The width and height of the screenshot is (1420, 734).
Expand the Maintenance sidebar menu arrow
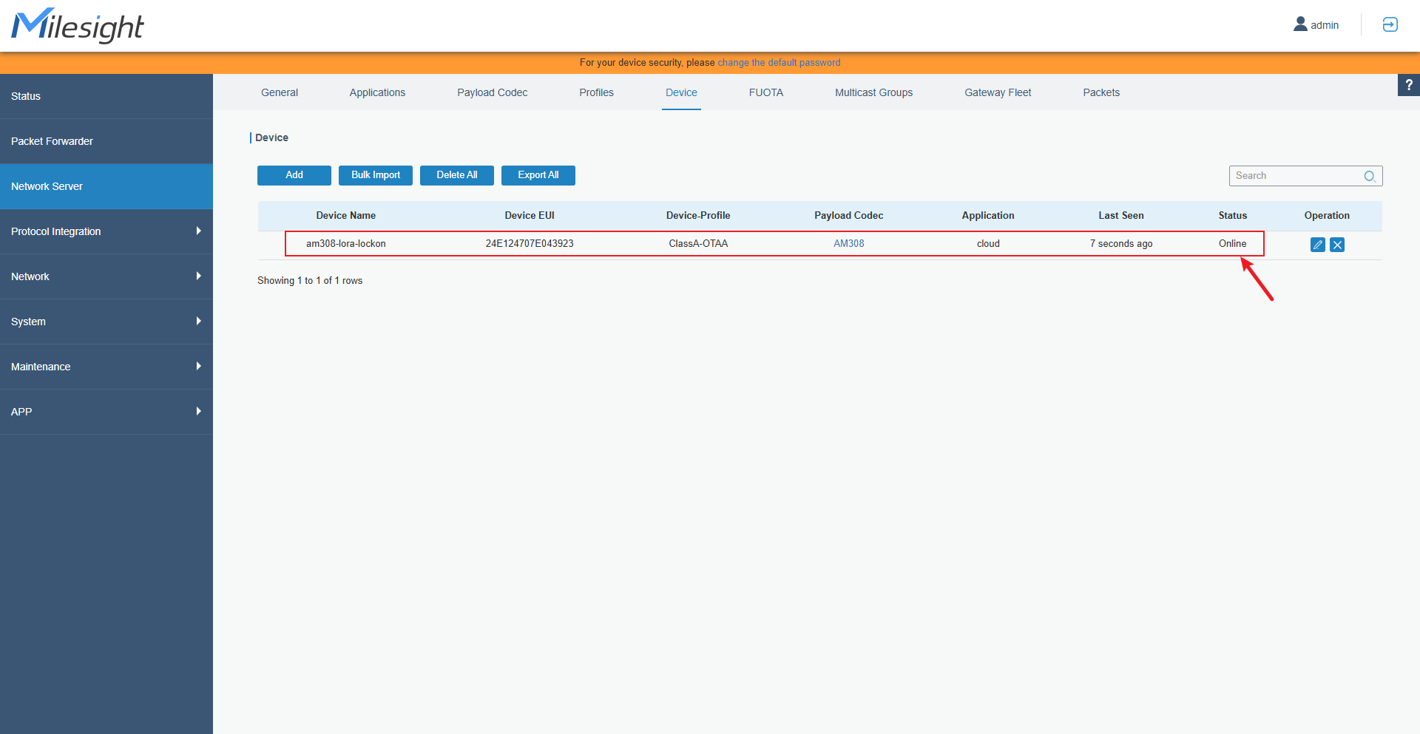[198, 367]
